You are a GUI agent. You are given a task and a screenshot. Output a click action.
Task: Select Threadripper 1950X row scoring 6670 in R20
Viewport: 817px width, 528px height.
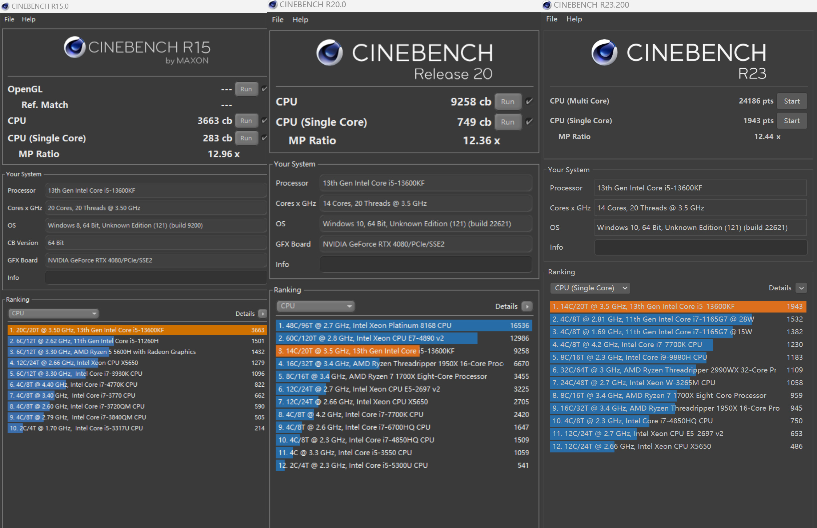pos(404,364)
